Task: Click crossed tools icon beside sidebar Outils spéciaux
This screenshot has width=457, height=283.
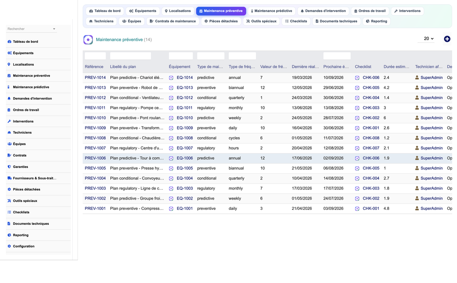Action: coord(9,201)
